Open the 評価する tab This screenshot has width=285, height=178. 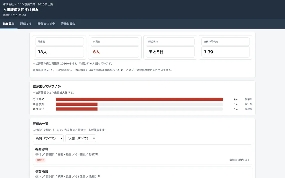click(x=26, y=24)
